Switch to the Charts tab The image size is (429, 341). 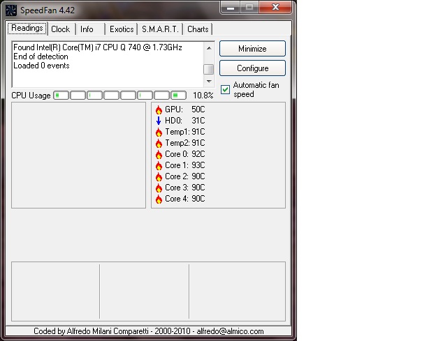tap(198, 29)
